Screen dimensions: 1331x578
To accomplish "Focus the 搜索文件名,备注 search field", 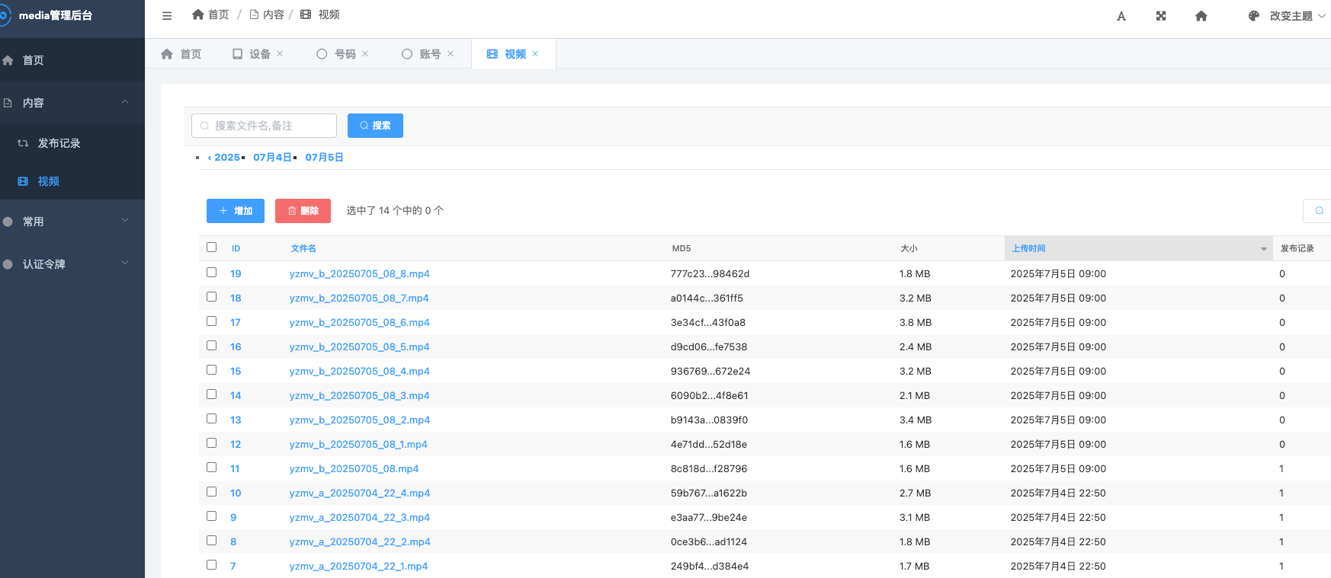I will pyautogui.click(x=264, y=126).
